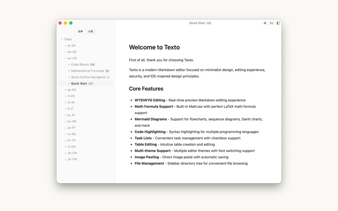338x211 pixels.
Task: Expand the vi-VN folder
Action: point(65,146)
